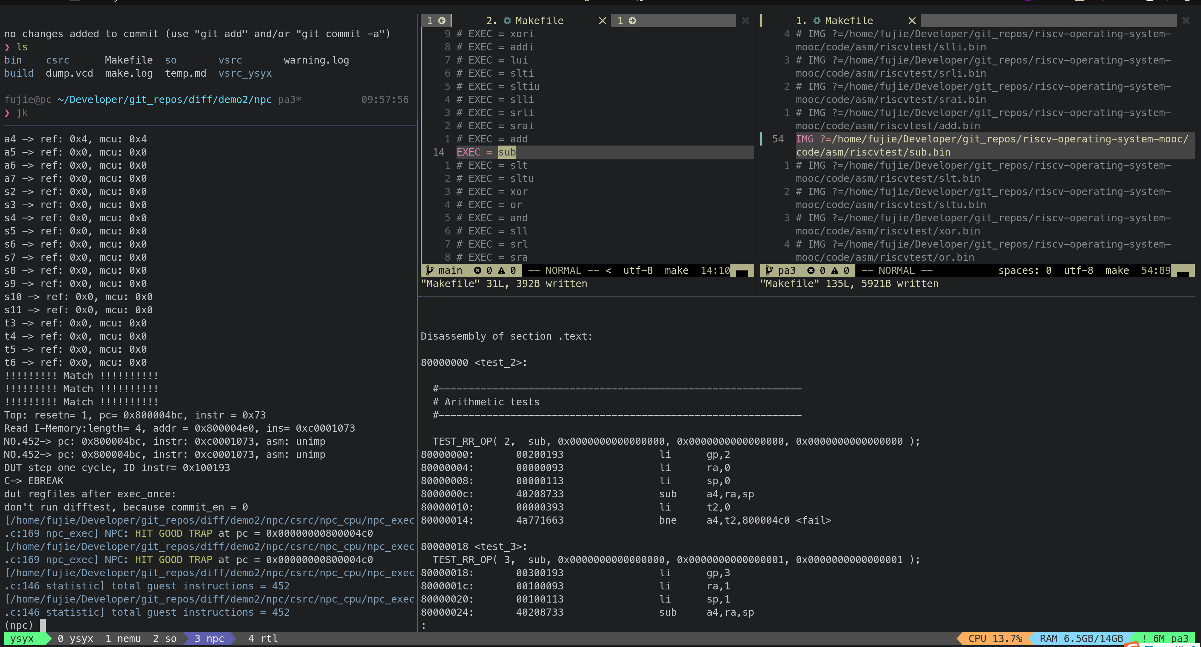Click the cursor position '14:10' in the middle pane's statusline
1201x647 pixels.
click(715, 270)
